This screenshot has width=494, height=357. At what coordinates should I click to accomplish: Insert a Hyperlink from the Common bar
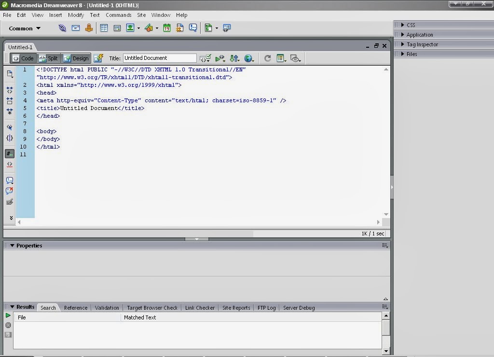(62, 28)
